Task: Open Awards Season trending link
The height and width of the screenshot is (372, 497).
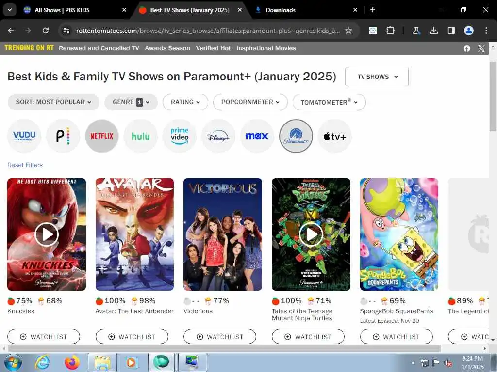Action: (x=167, y=48)
